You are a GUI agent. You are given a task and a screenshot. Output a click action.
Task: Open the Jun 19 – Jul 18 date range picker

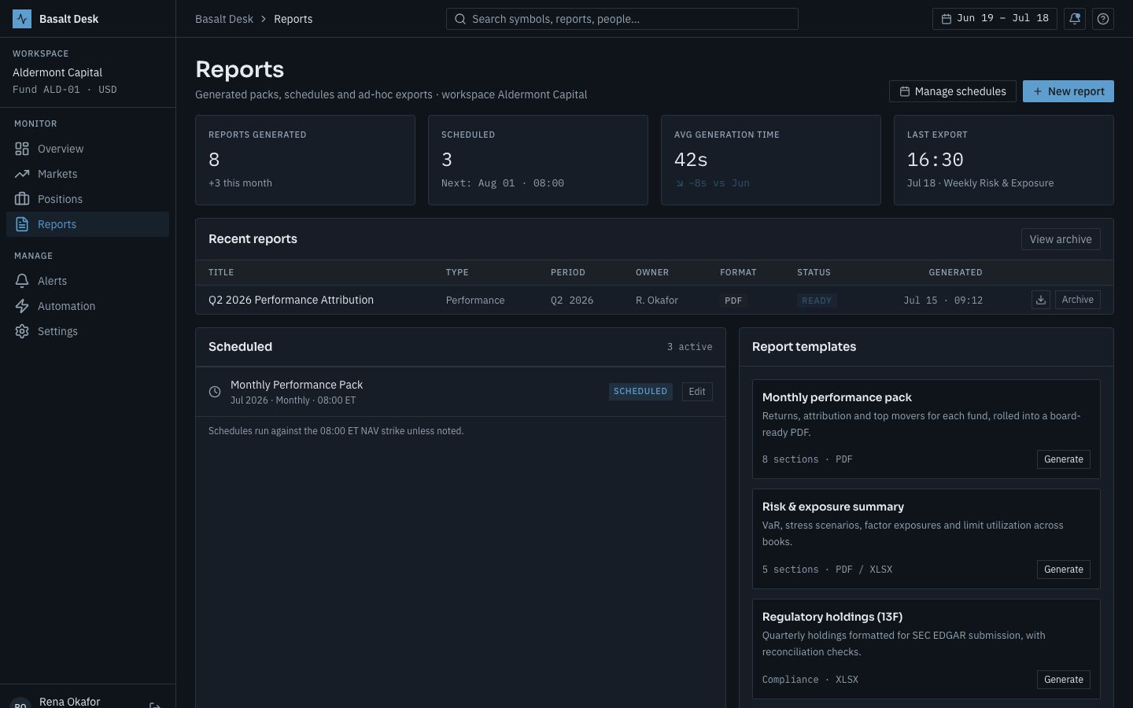[995, 19]
